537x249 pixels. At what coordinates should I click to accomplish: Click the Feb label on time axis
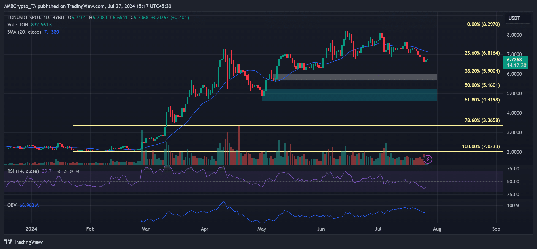[x=90, y=229]
